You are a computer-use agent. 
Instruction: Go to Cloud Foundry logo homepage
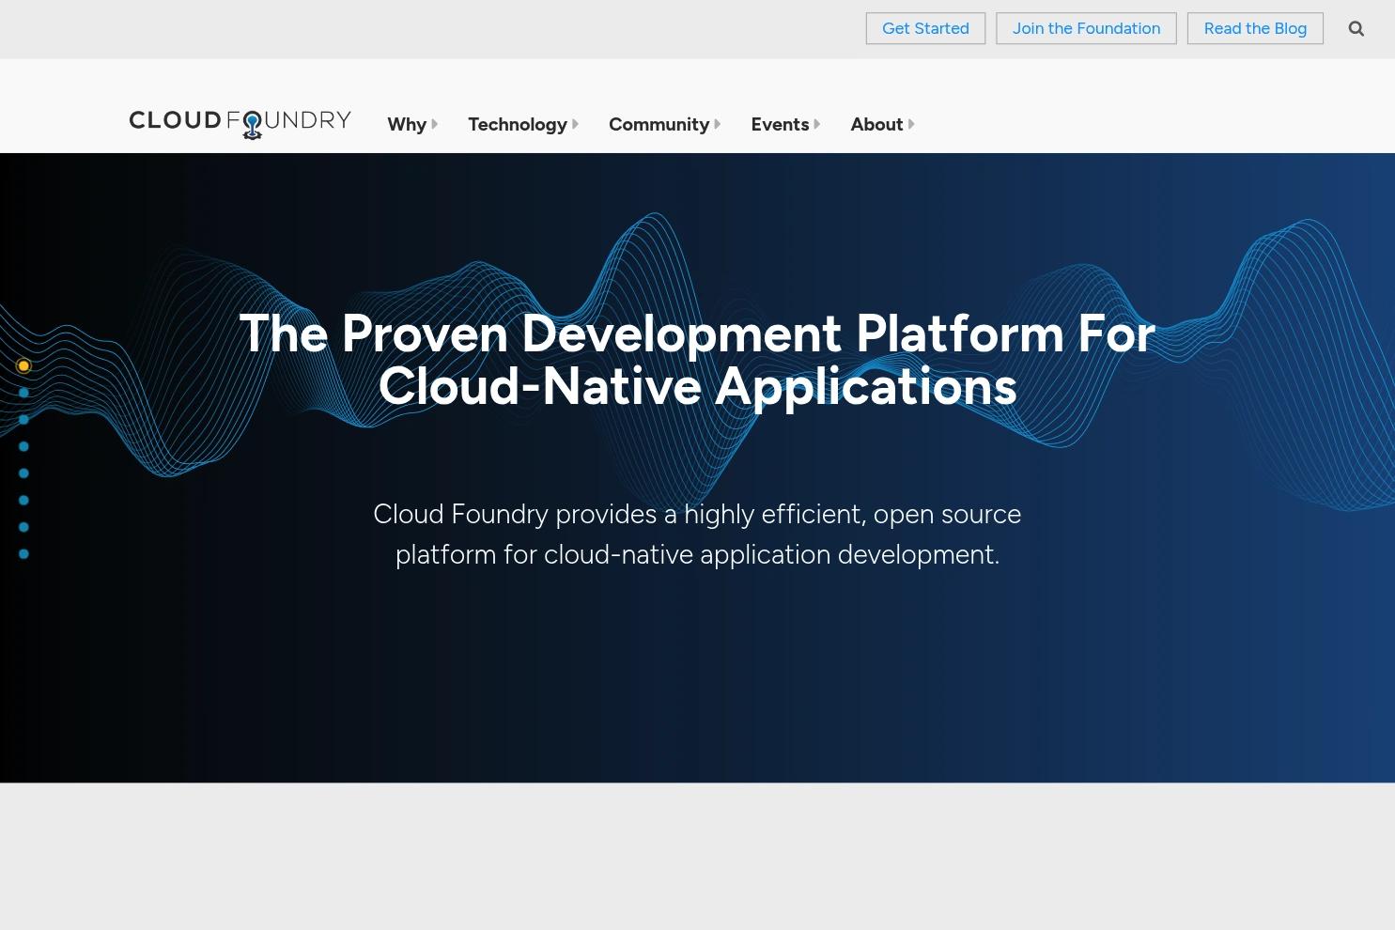pyautogui.click(x=240, y=124)
